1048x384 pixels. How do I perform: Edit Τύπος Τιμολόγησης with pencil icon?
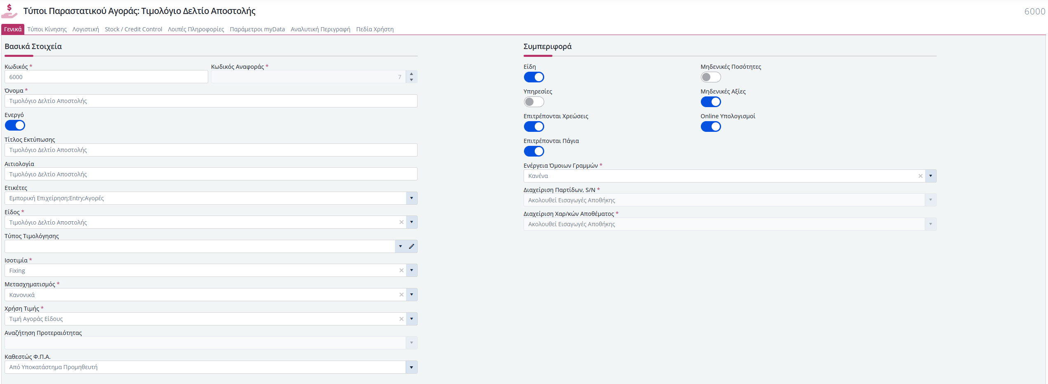(x=411, y=246)
